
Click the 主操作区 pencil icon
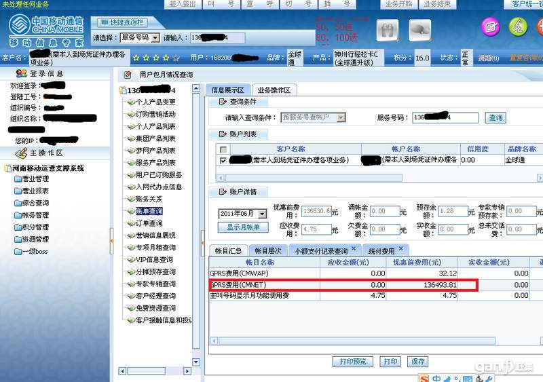(22, 153)
